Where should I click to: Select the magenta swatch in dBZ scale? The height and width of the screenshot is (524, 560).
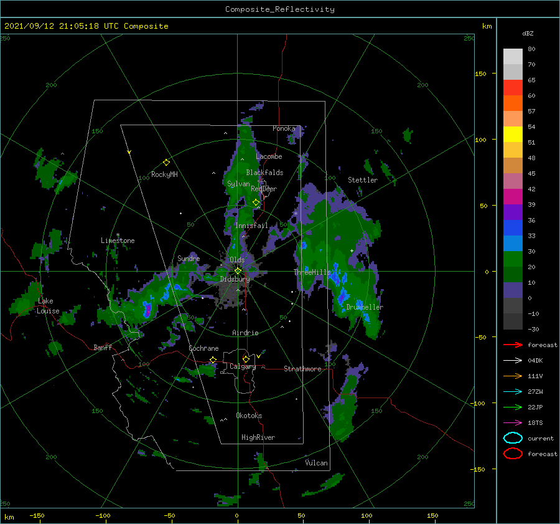coord(513,196)
